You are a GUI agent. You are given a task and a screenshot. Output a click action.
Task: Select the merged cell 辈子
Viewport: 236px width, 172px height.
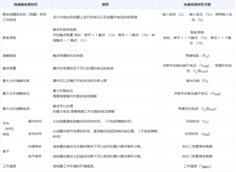(13, 151)
